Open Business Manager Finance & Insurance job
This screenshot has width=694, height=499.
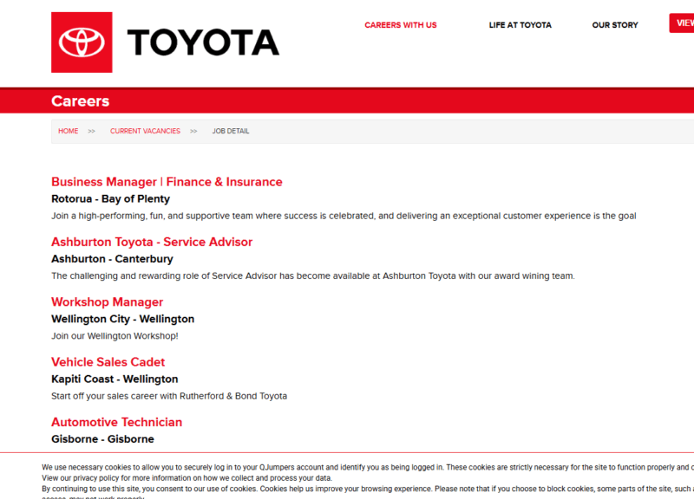point(167,182)
